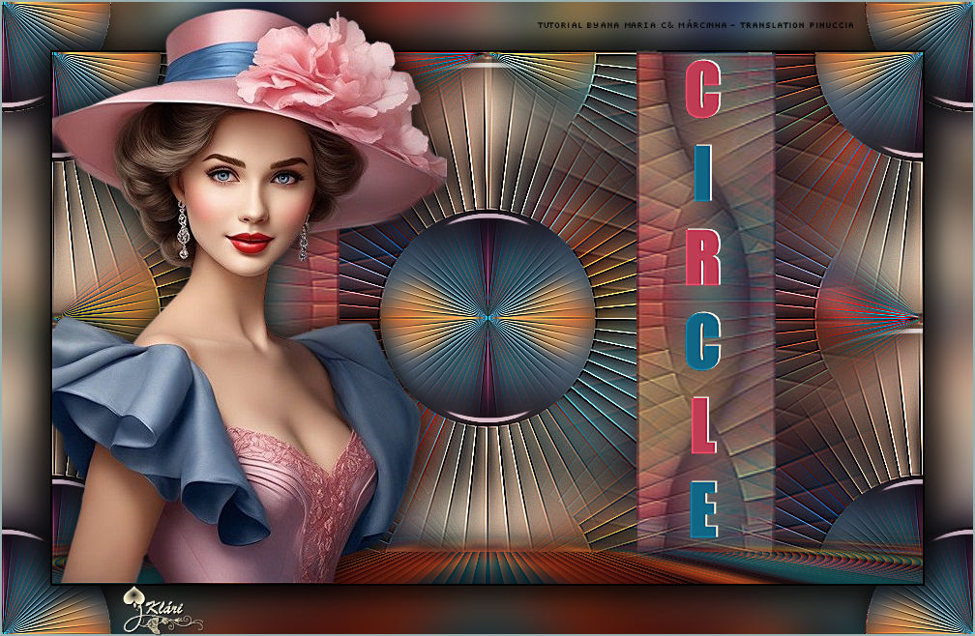Click the blue letter E at bottom
Viewport: 975px width, 636px height.
[x=703, y=509]
